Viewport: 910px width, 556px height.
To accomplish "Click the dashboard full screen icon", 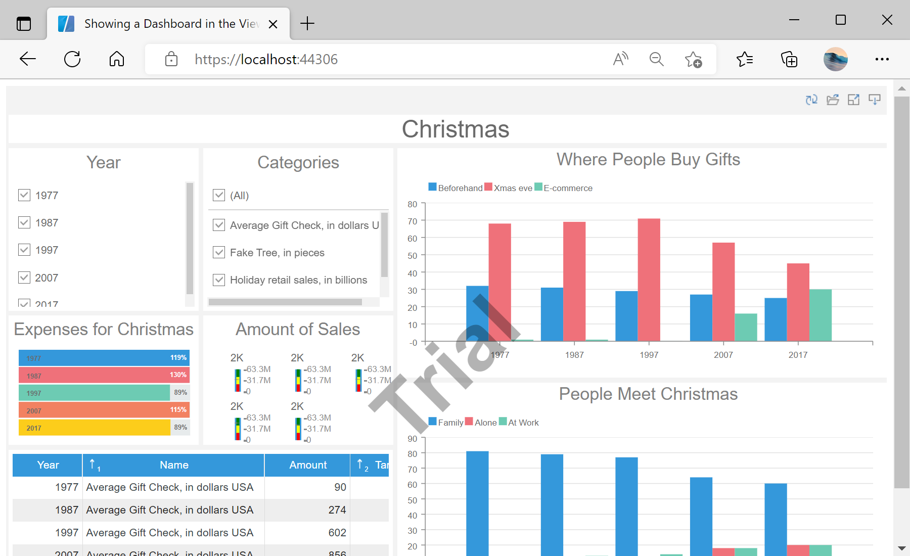I will tap(853, 100).
